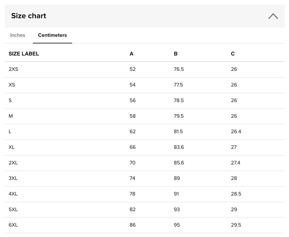Image resolution: width=289 pixels, height=237 pixels.
Task: Click column header A
Action: (132, 54)
